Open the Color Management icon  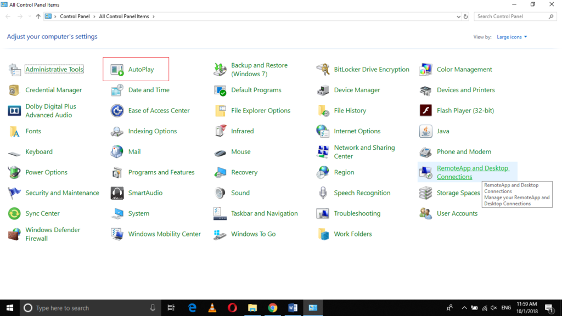click(x=425, y=70)
